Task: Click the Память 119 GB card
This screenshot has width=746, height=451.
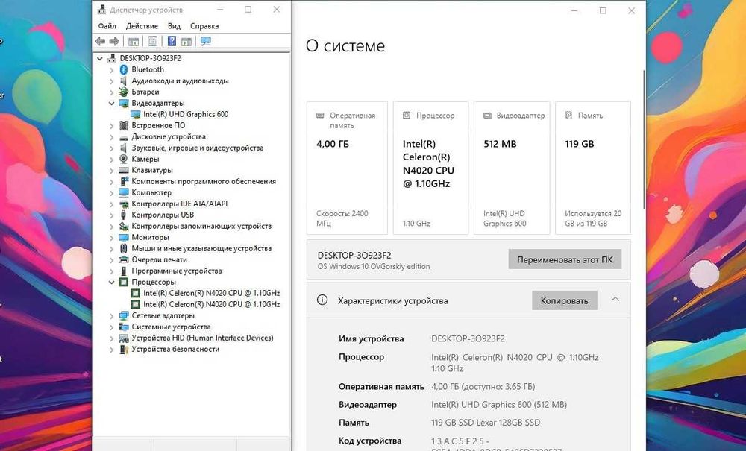Action: tap(593, 168)
